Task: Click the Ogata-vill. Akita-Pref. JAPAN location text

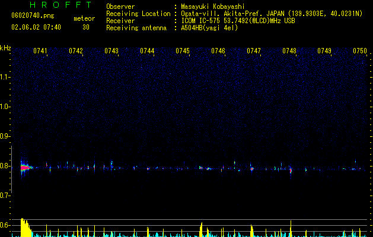Action: click(272, 14)
